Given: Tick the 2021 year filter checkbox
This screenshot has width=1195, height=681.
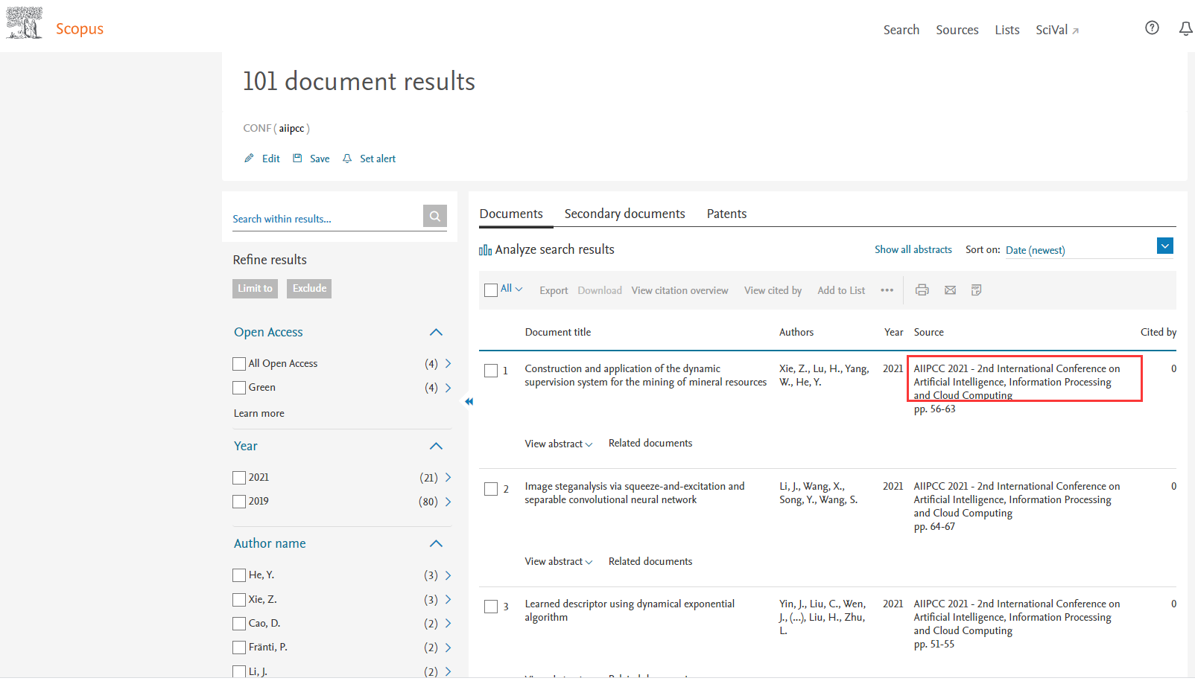Looking at the screenshot, I should pos(239,478).
